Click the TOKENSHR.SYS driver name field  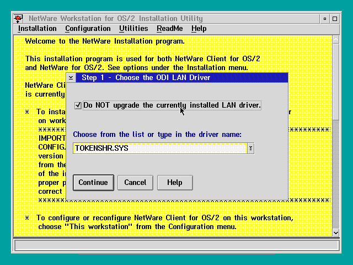click(x=160, y=149)
